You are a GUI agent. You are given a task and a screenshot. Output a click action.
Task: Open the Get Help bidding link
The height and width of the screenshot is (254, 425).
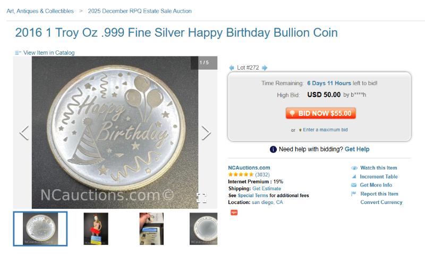point(357,149)
